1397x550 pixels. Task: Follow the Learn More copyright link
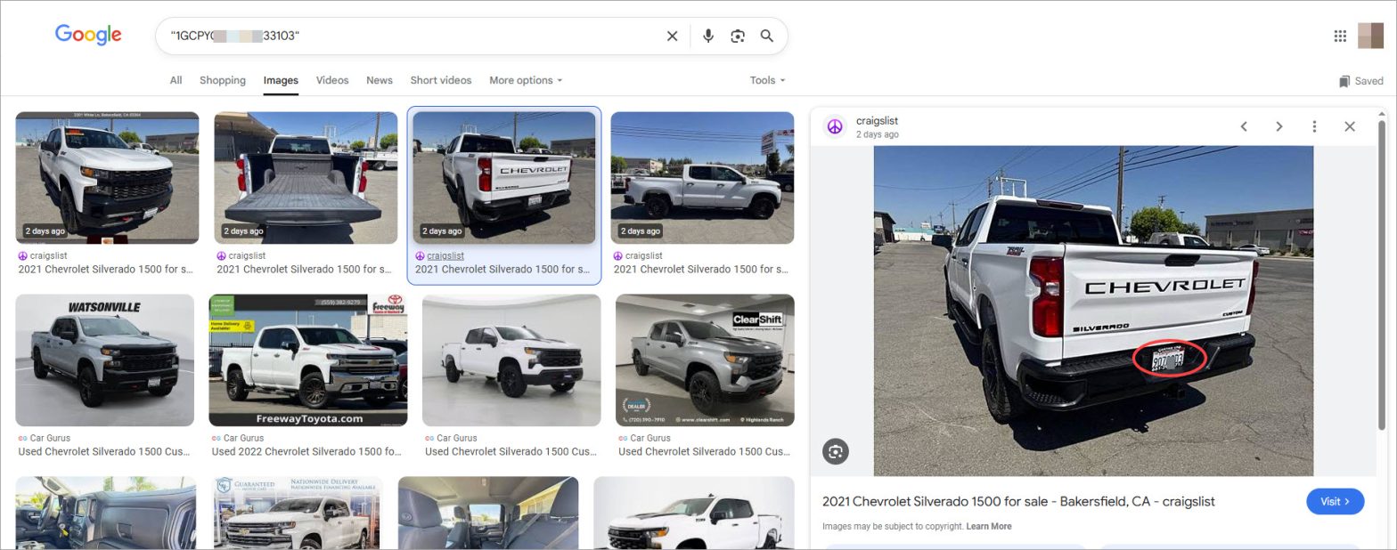[x=989, y=526]
